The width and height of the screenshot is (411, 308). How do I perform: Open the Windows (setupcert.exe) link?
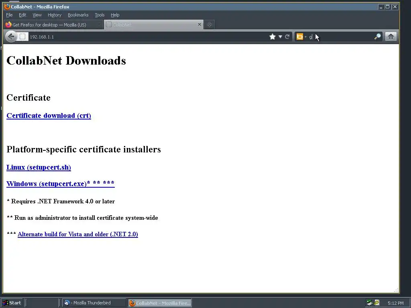click(61, 183)
